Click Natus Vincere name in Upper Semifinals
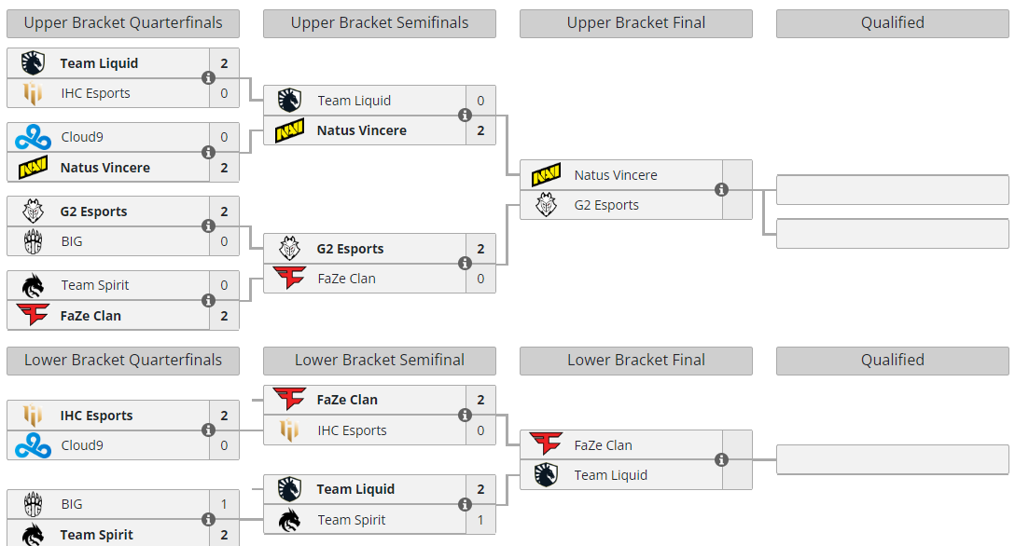Image resolution: width=1015 pixels, height=546 pixels. point(361,130)
